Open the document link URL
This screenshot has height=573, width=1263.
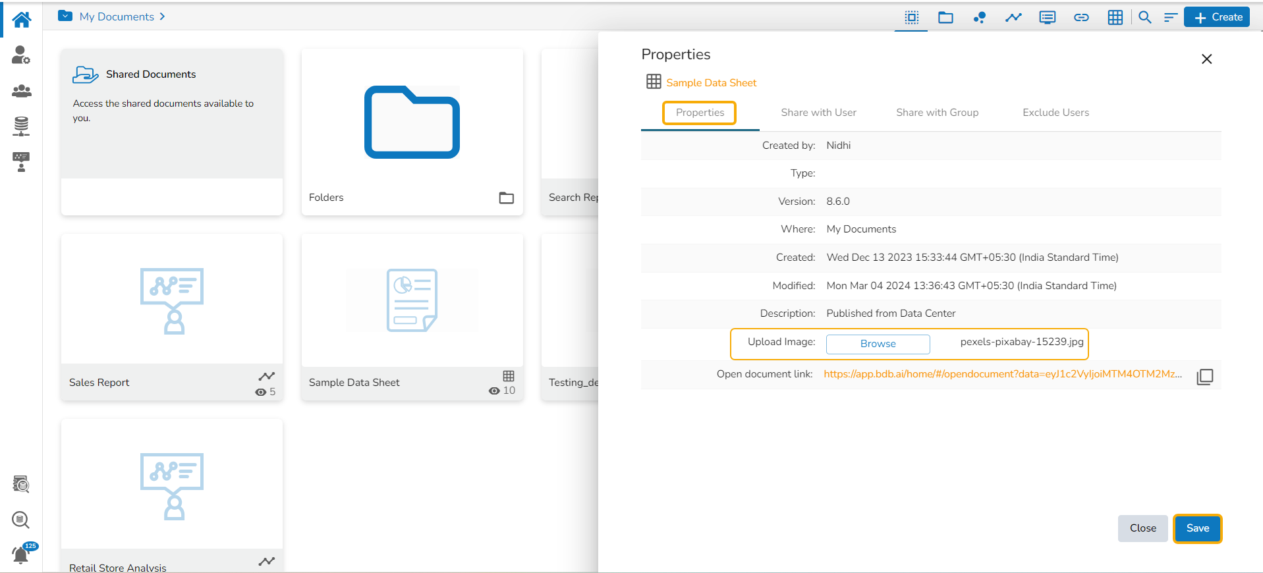coord(1002,374)
